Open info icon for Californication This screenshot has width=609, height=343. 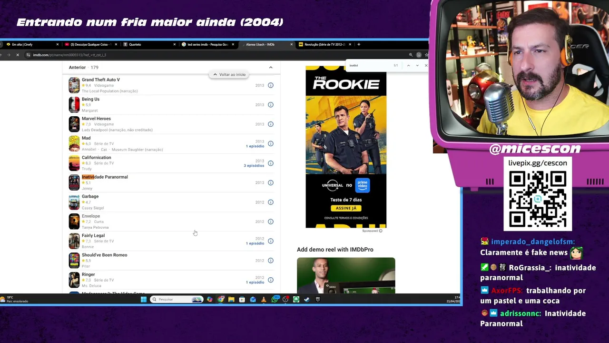[271, 163]
